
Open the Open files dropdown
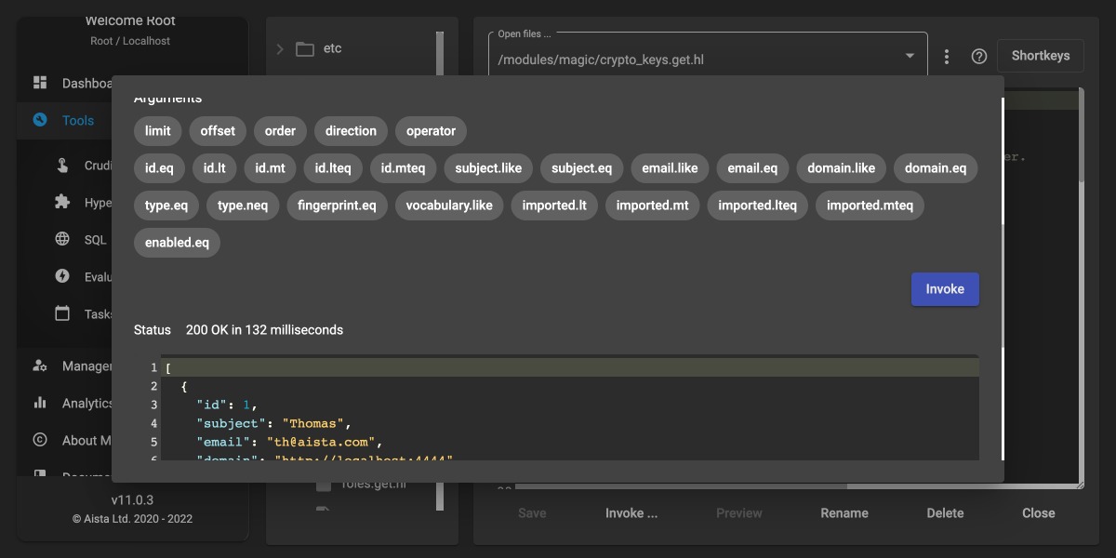coord(910,57)
